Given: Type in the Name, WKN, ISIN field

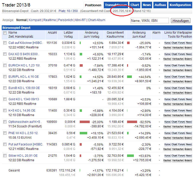Looking at the screenshot, I should pyautogui.click(x=150, y=21).
